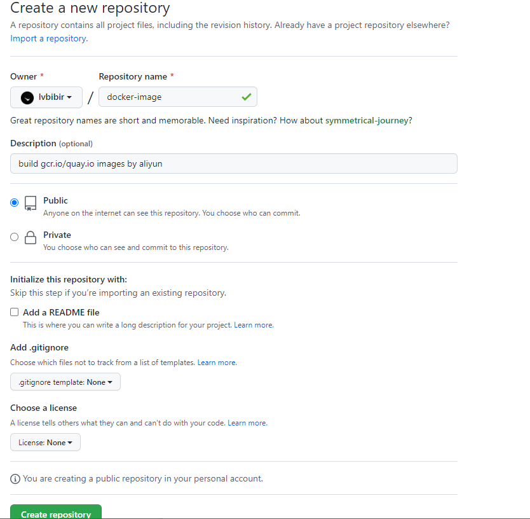Image resolution: width=530 pixels, height=519 pixels.
Task: Click the green checkmark in repository name field
Action: (x=246, y=97)
